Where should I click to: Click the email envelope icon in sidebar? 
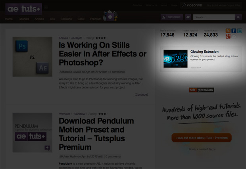pos(234,36)
